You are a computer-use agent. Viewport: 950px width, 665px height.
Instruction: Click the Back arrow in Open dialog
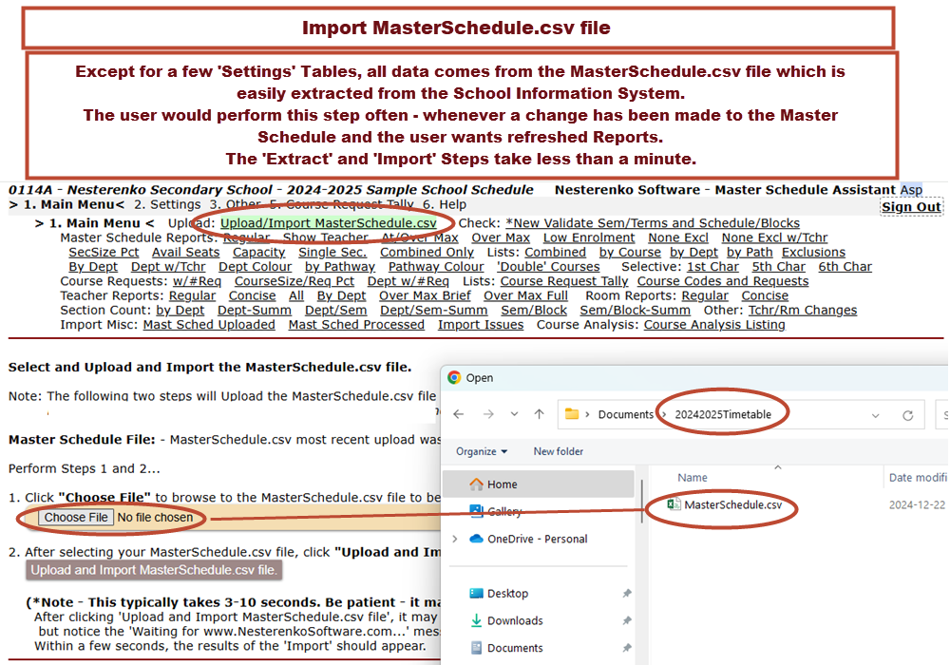pos(458,414)
